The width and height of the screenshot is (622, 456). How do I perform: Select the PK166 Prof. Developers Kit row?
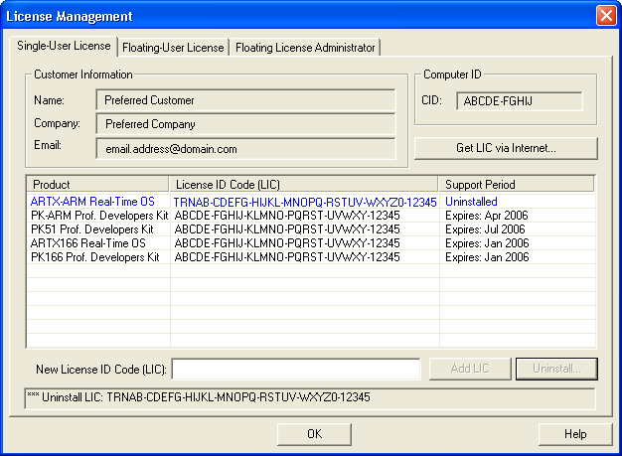click(311, 257)
